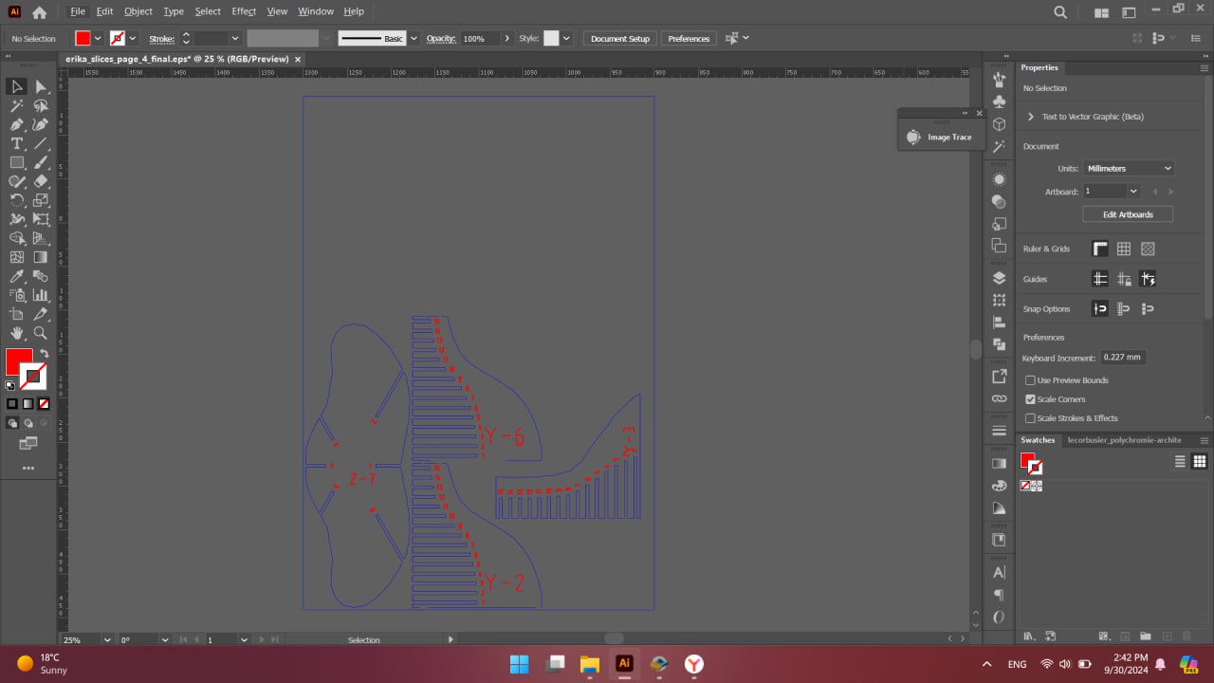Toggle Transparency Grid button
The height and width of the screenshot is (683, 1214).
[x=1148, y=249]
